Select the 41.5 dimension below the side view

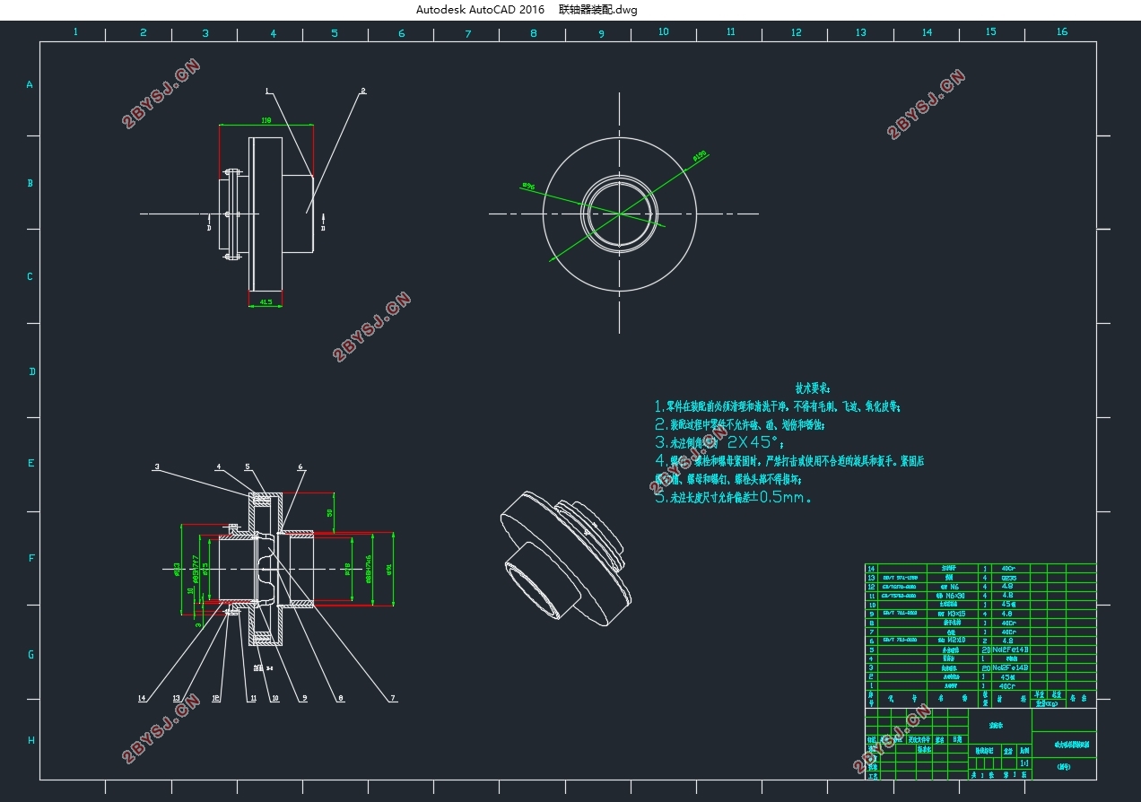(x=266, y=302)
